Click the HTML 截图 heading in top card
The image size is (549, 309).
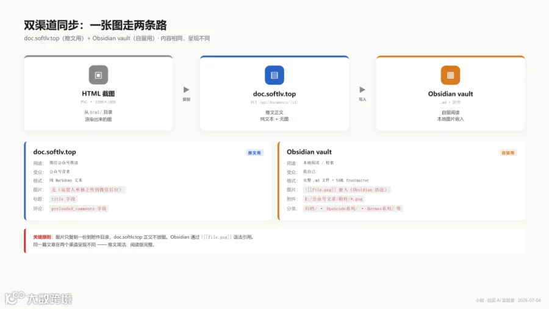click(98, 94)
